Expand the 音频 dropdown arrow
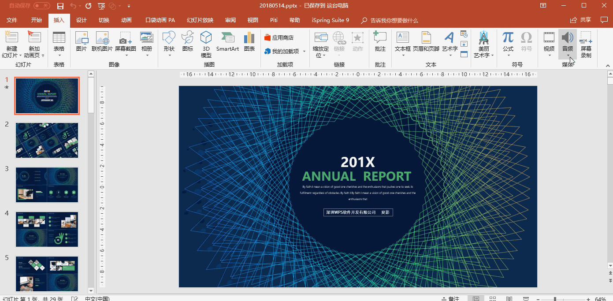The width and height of the screenshot is (613, 301). coord(568,56)
